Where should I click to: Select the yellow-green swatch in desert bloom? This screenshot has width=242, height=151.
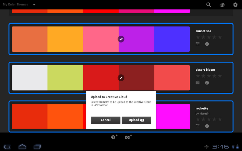point(65,78)
